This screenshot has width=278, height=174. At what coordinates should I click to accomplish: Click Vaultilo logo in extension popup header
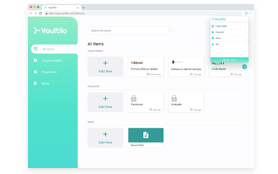pos(218,19)
